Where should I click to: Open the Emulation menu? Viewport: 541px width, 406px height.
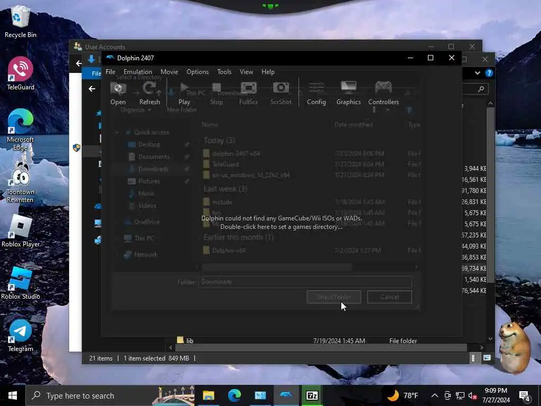click(x=138, y=72)
